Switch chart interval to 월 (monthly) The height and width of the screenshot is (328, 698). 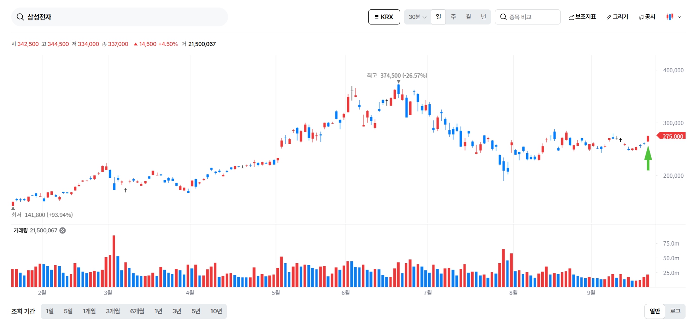tap(468, 17)
